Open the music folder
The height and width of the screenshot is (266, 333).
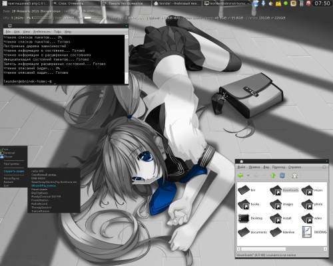[x=312, y=190]
